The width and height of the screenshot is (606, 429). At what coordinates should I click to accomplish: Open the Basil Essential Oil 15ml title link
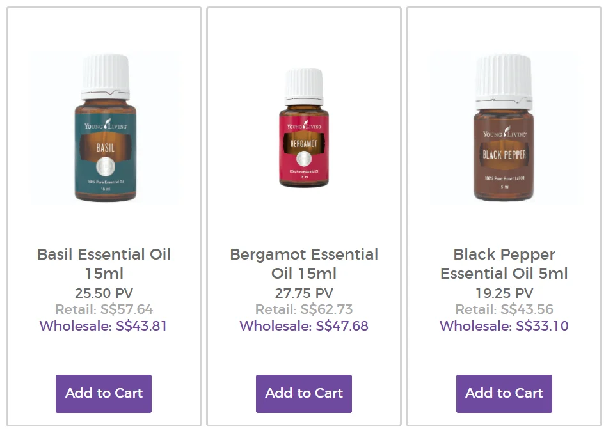pos(104,264)
